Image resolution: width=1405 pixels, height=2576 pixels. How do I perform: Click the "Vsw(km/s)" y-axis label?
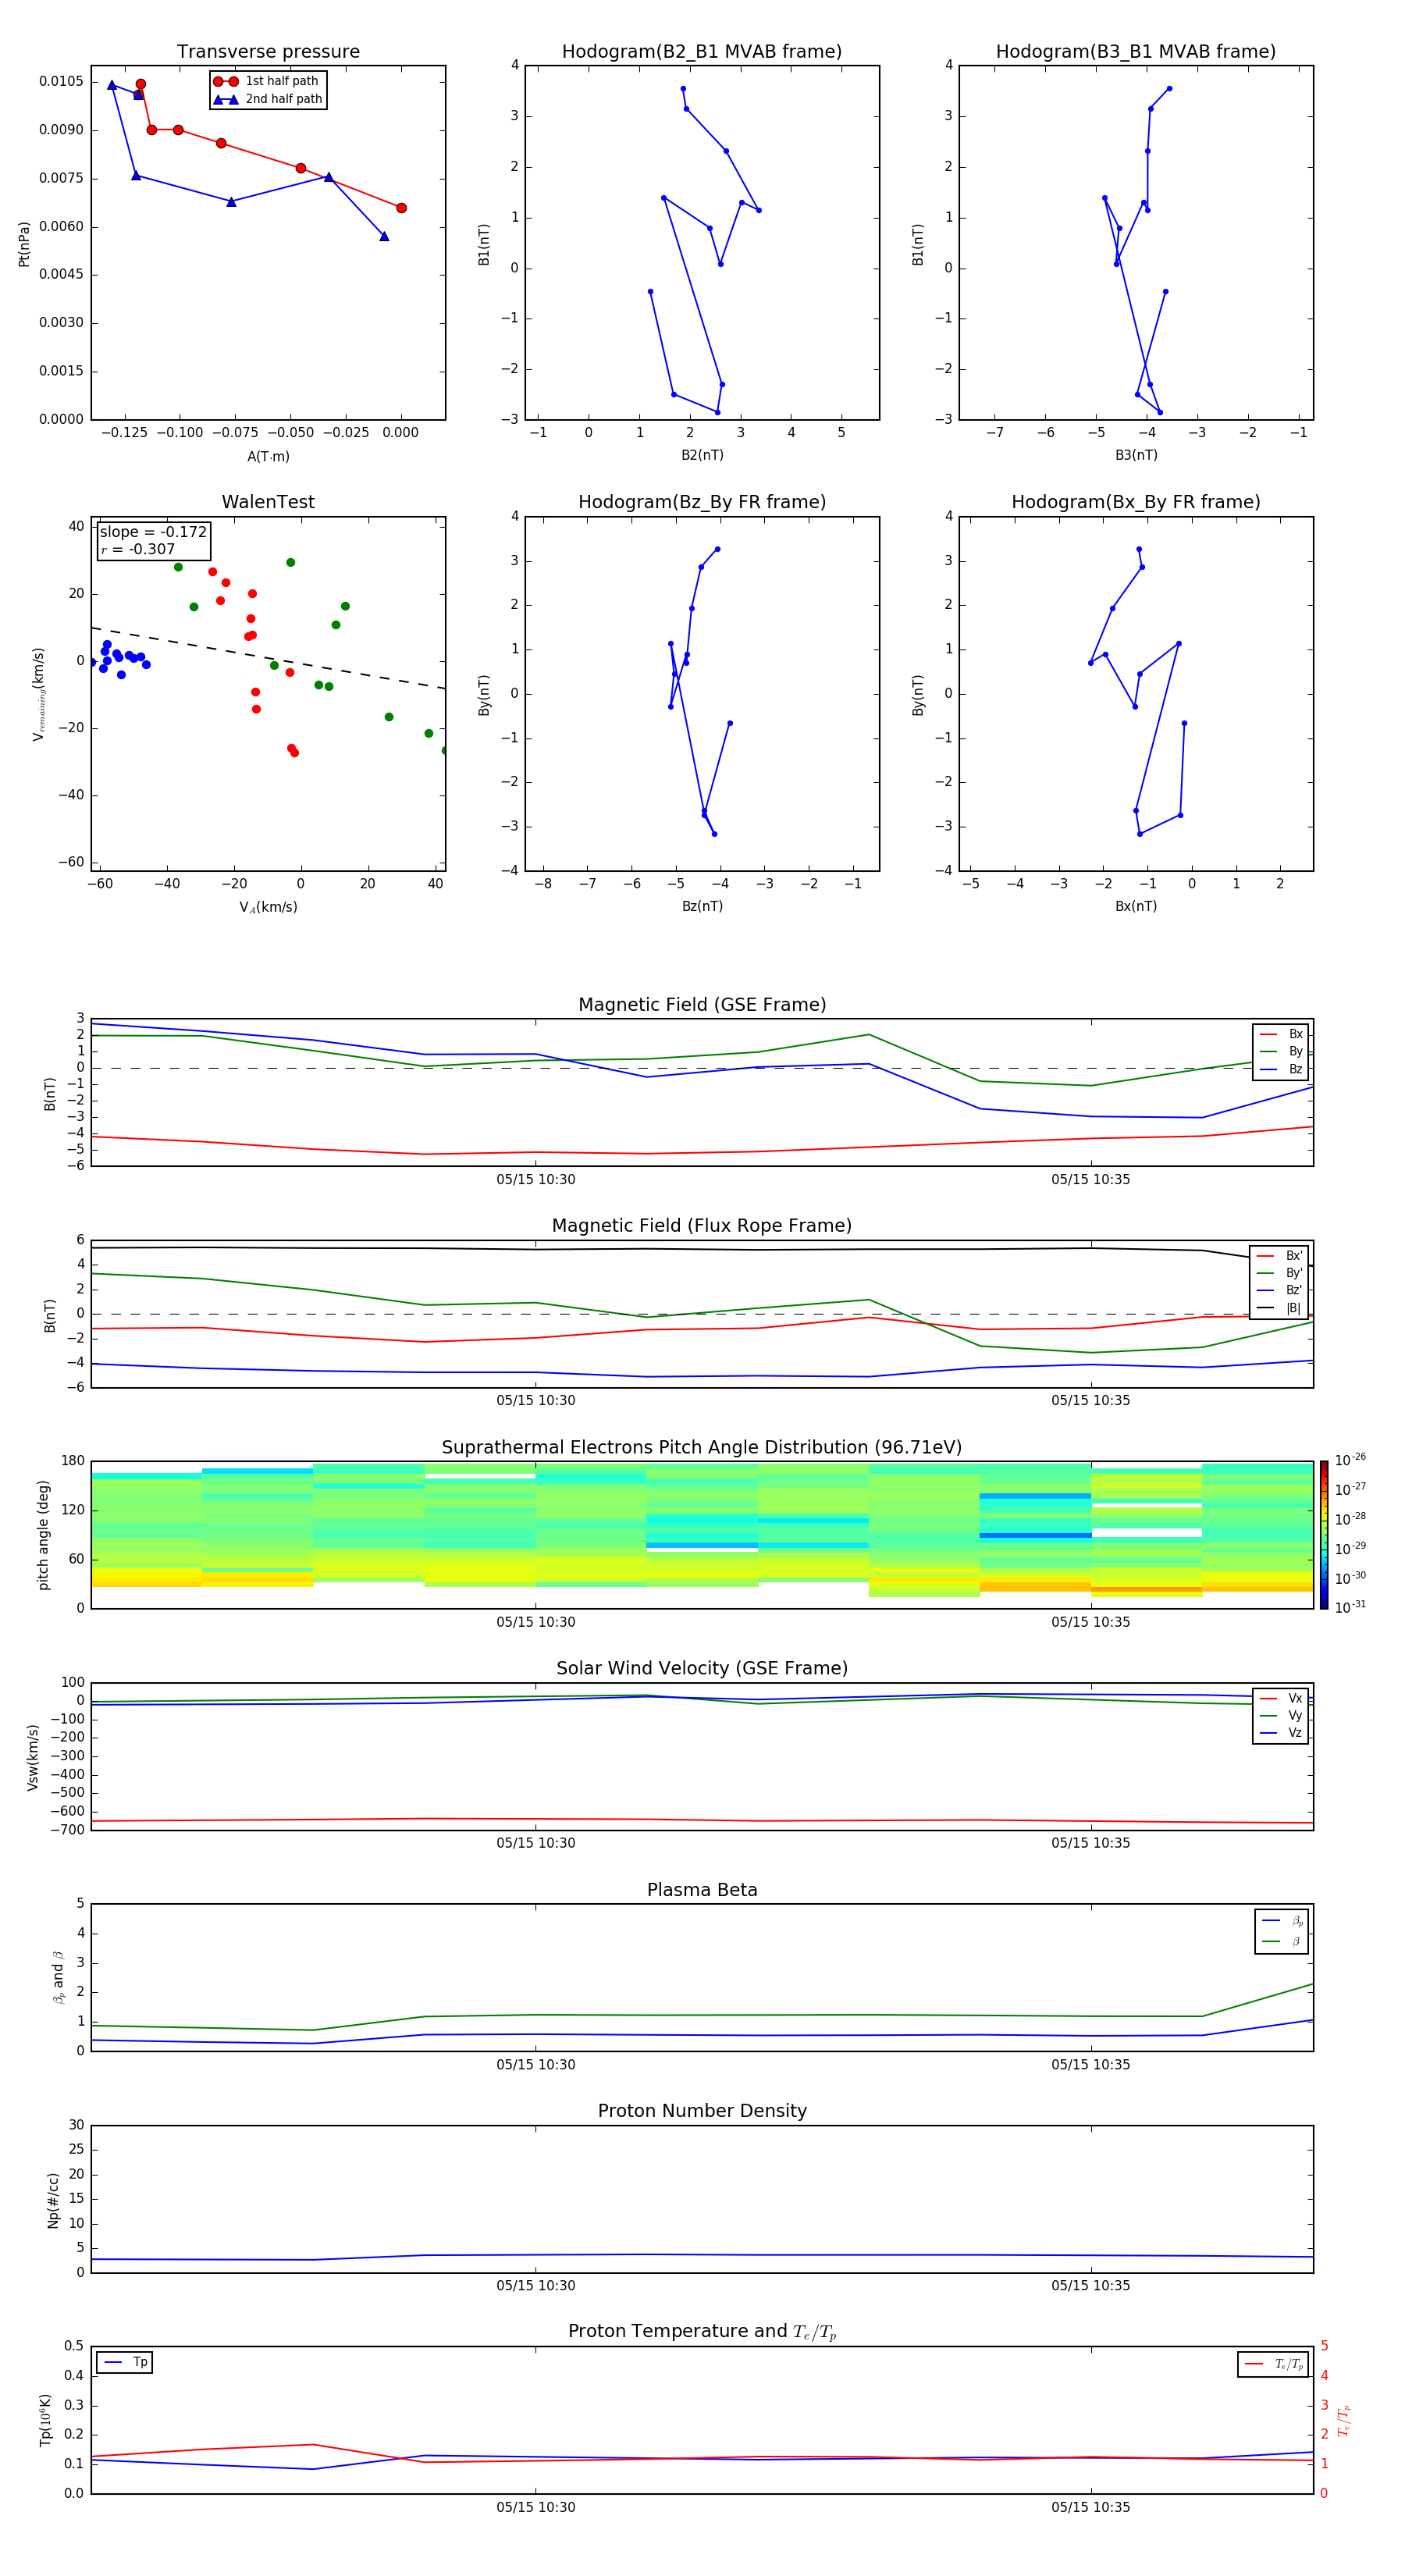pyautogui.click(x=32, y=1757)
